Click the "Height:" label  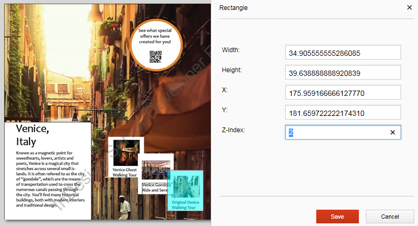(231, 70)
